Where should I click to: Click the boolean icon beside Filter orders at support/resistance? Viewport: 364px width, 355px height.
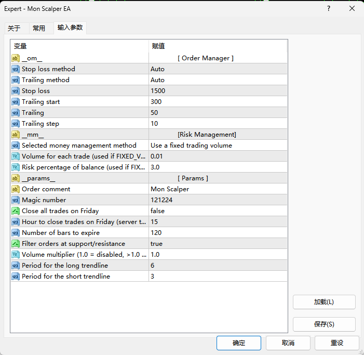point(15,244)
